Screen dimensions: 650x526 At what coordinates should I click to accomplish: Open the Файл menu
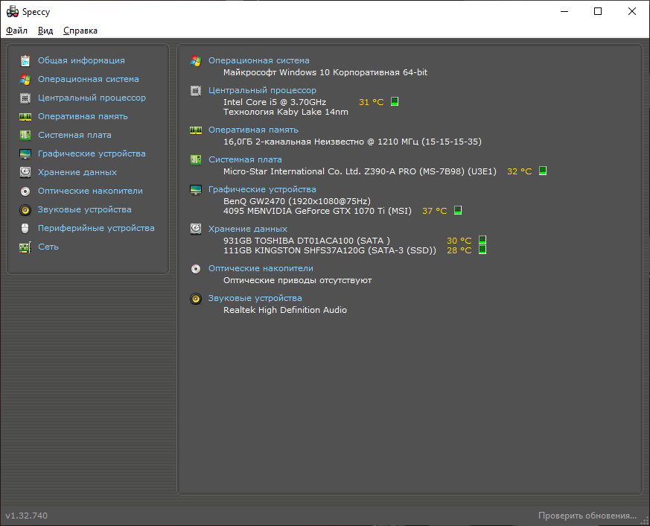tap(16, 31)
